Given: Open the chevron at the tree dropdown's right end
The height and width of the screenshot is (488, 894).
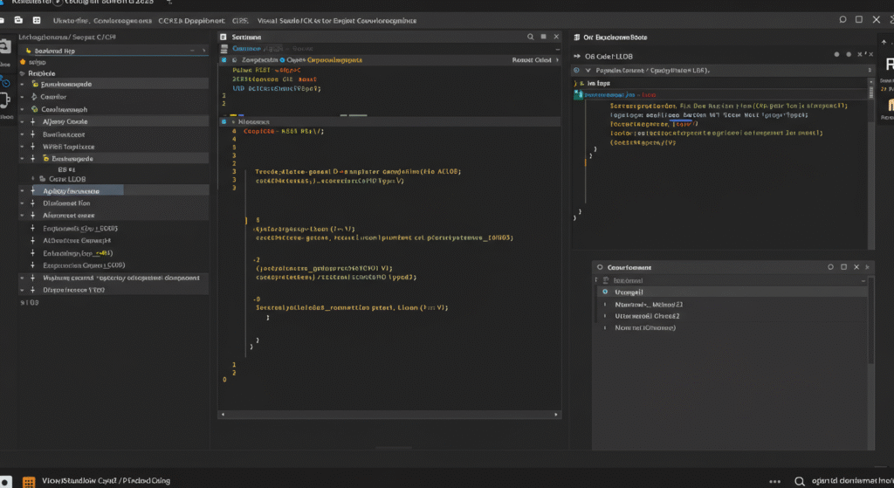Looking at the screenshot, I should coord(203,51).
